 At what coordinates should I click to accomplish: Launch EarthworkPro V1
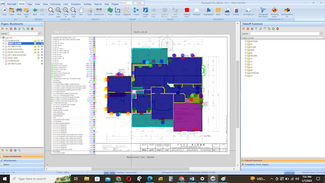(287, 12)
